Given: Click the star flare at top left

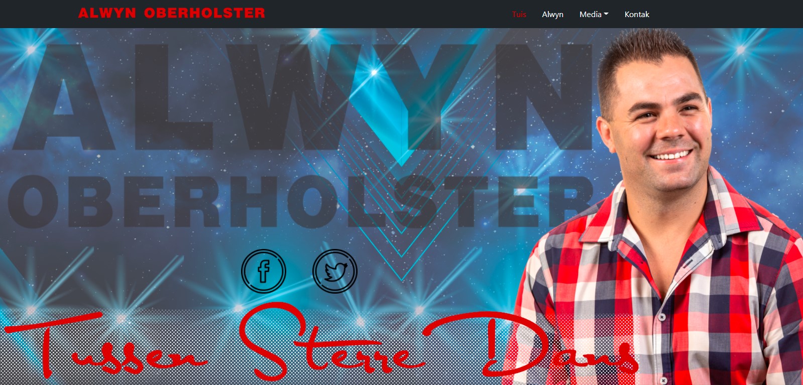Looking at the screenshot, I should (31, 49).
